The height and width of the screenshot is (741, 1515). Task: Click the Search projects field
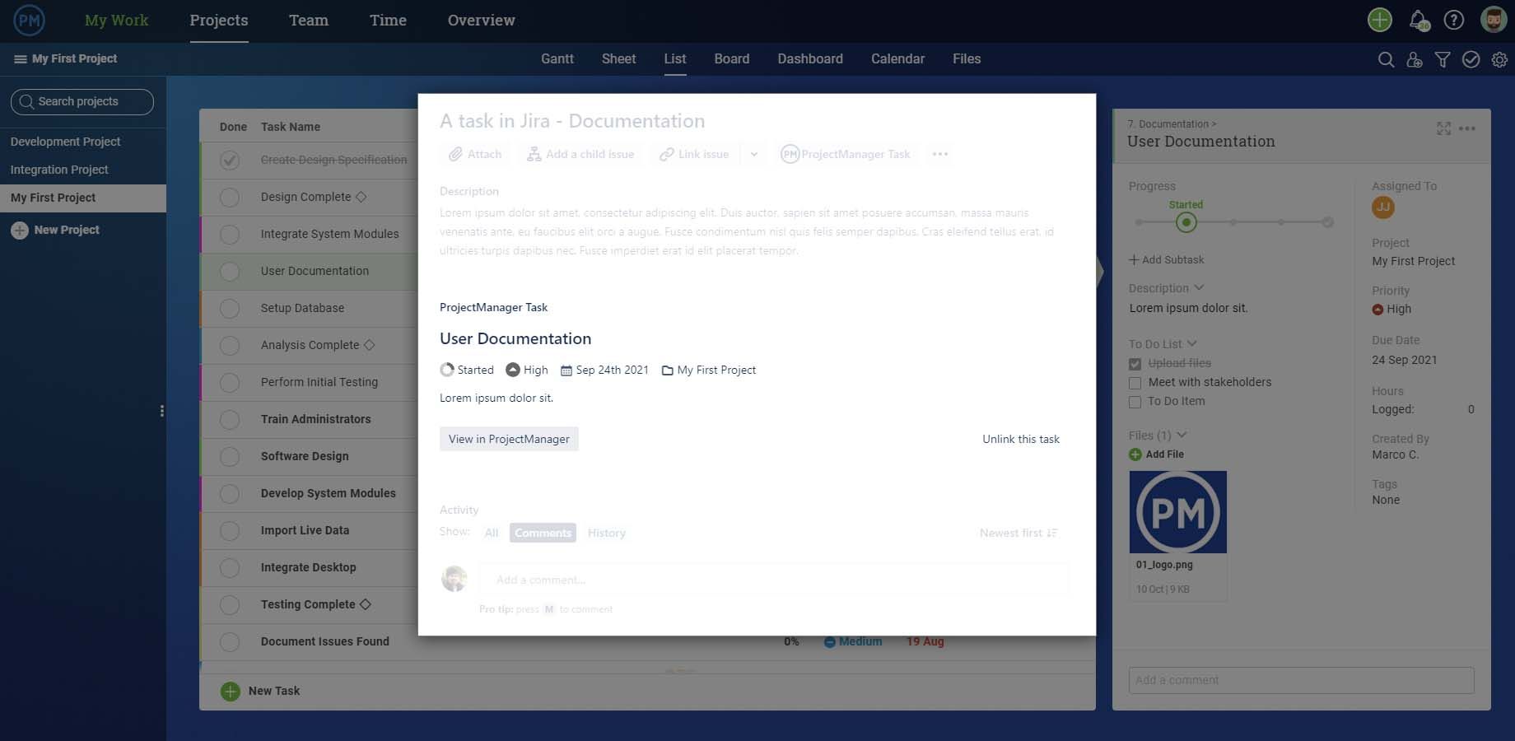tap(82, 102)
